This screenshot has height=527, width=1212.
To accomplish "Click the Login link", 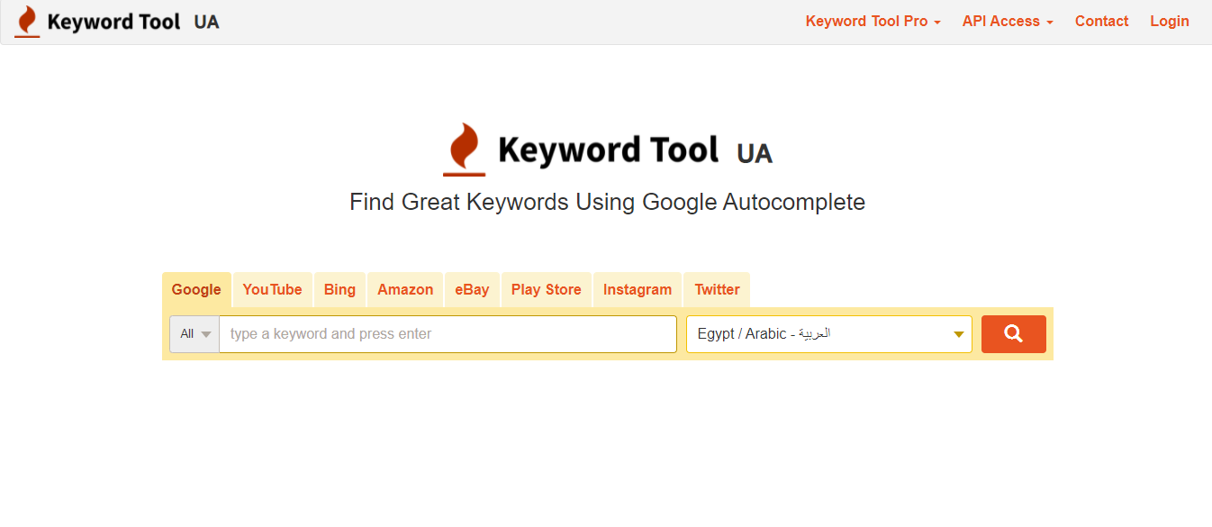I will (1169, 22).
